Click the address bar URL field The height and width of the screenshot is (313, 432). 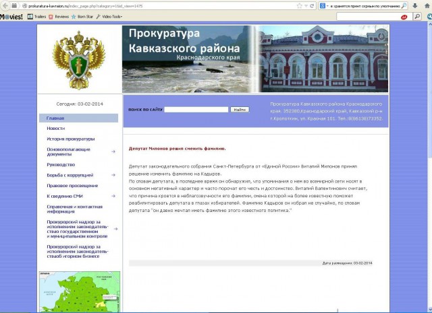click(x=161, y=6)
